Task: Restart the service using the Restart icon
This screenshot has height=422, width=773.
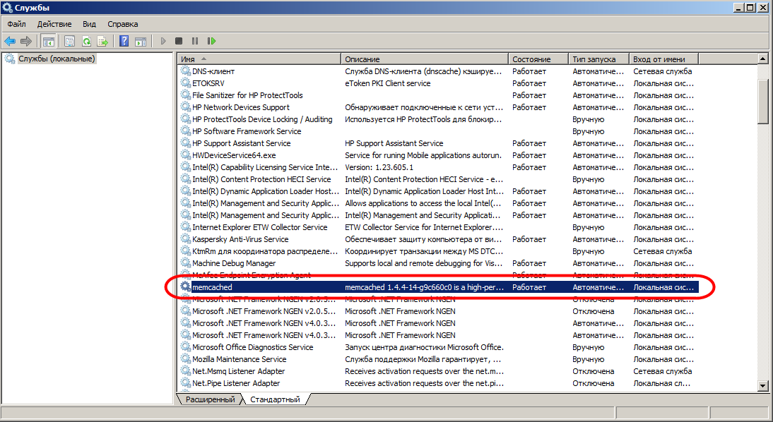Action: [x=211, y=41]
